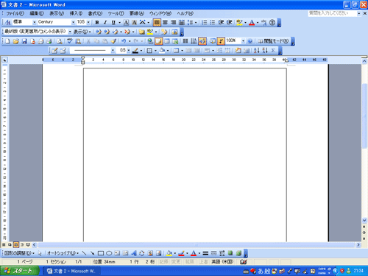Insert WordArt from drawing toolbar
The width and height of the screenshot is (368, 276).
[134, 253]
